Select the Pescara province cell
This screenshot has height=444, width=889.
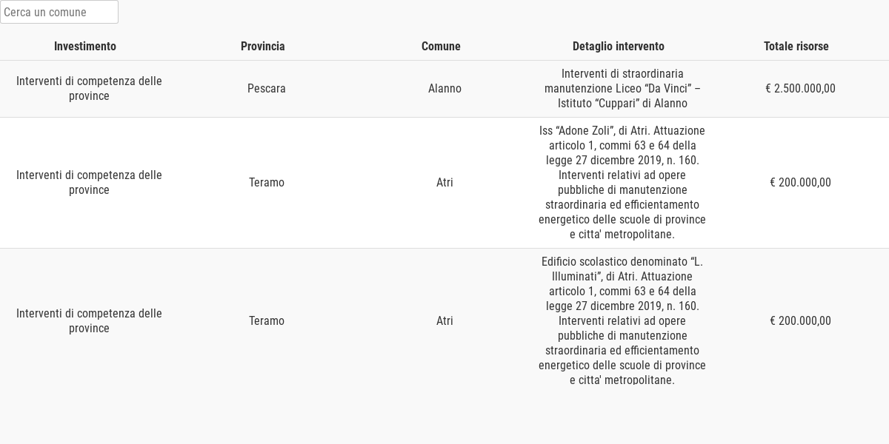pos(267,89)
